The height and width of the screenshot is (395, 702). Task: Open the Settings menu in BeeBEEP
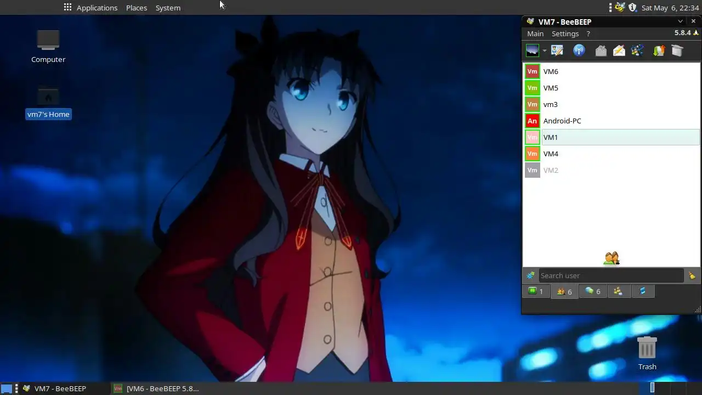(x=565, y=33)
